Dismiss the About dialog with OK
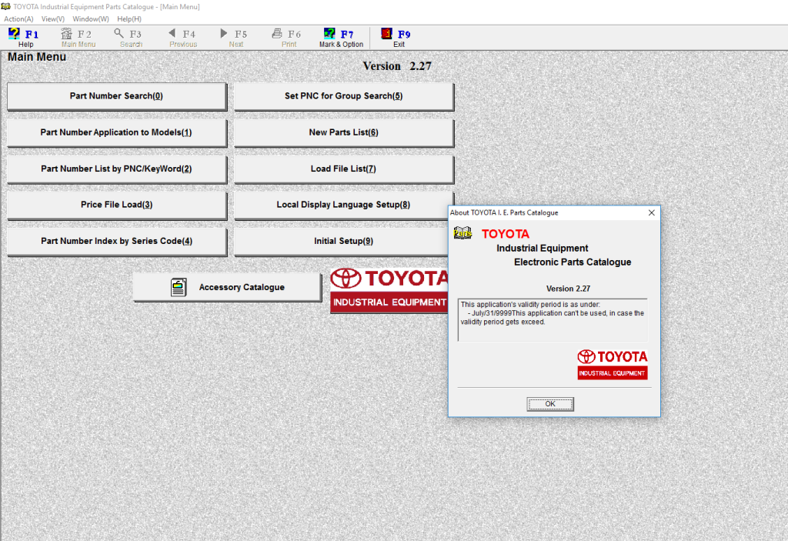 549,403
